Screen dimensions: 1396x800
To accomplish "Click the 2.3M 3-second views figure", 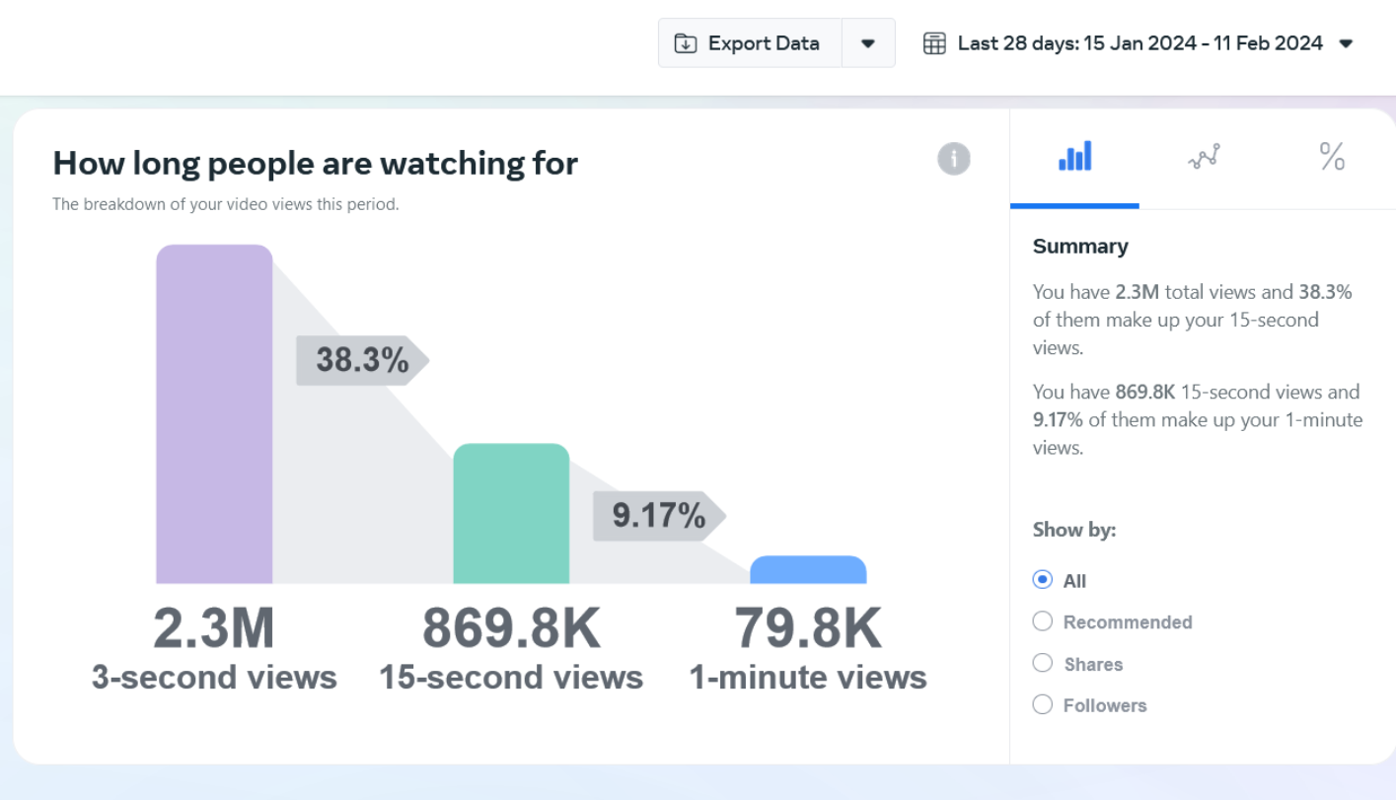I will click(214, 628).
